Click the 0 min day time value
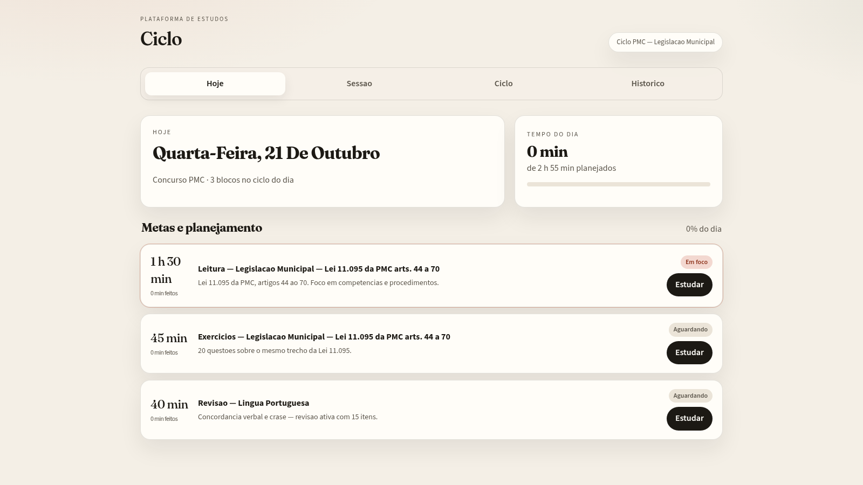Image resolution: width=863 pixels, height=485 pixels. (x=547, y=151)
